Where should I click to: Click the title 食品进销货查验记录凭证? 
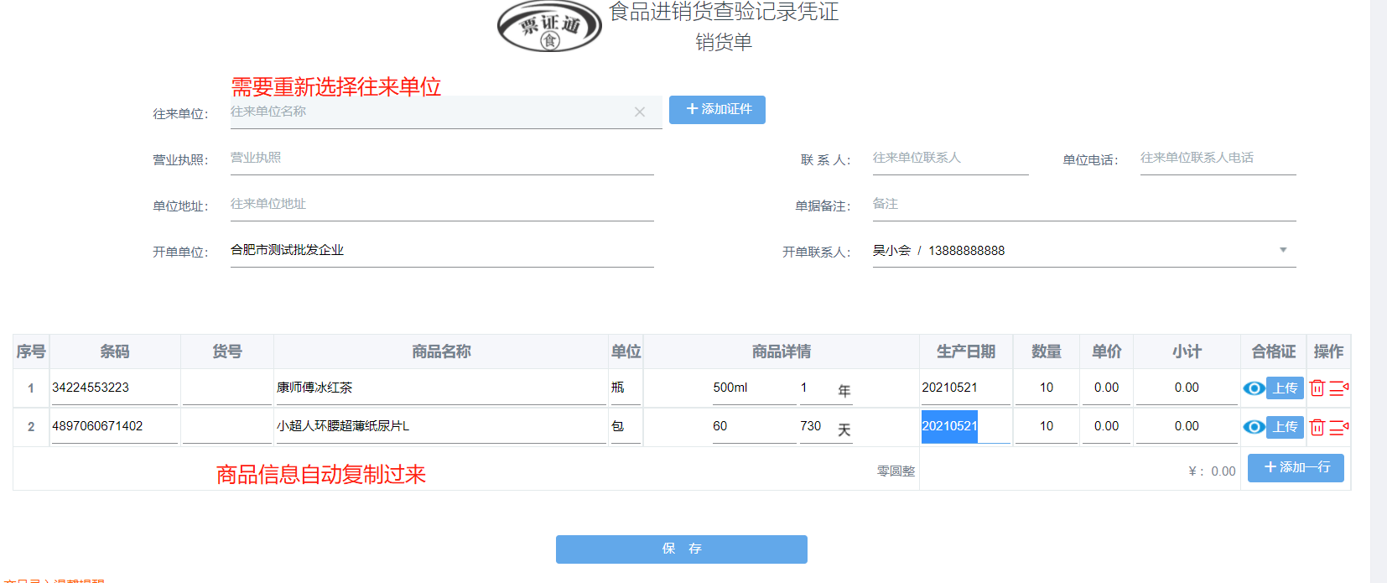(724, 12)
